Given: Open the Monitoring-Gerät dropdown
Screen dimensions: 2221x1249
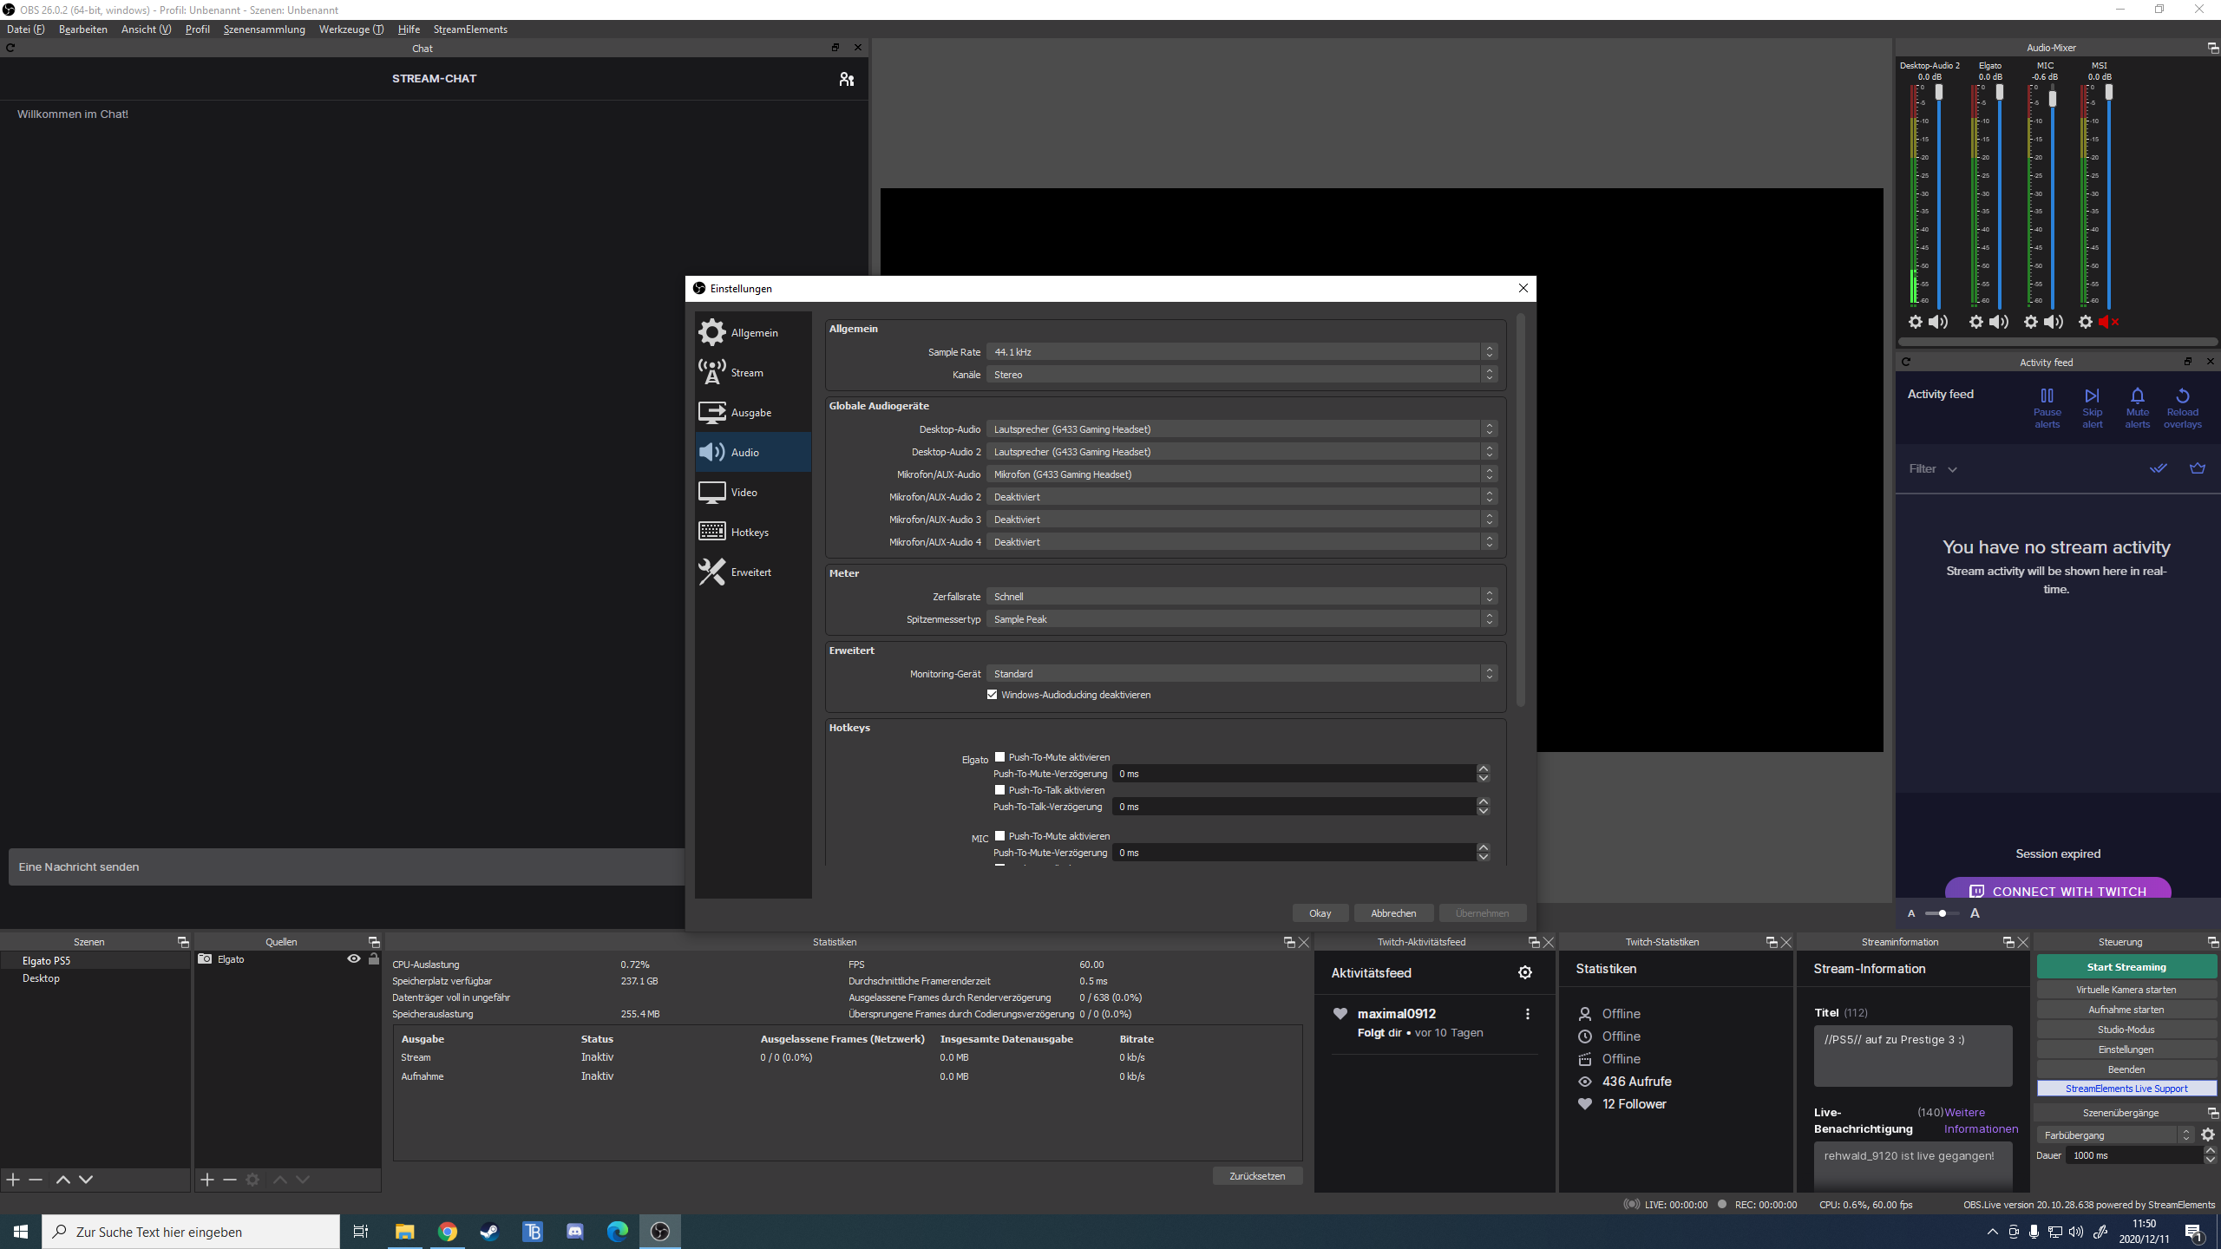Looking at the screenshot, I should (x=1241, y=674).
